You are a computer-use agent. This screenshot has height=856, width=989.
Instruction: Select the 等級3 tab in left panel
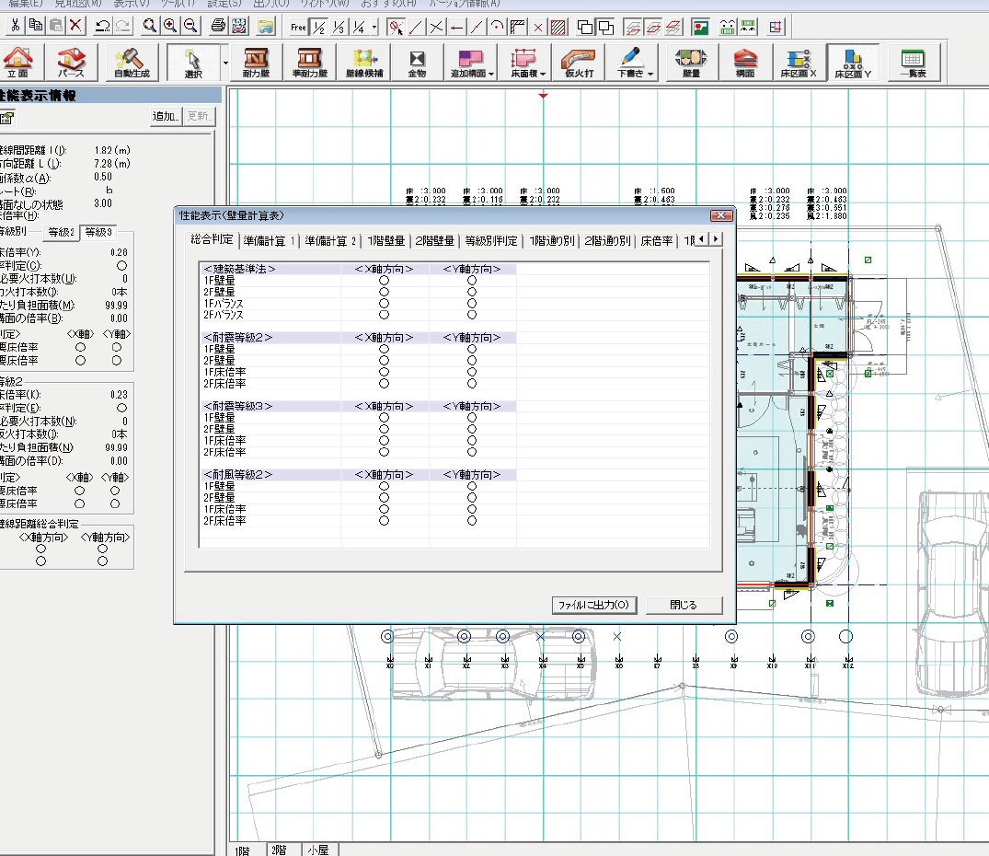(x=98, y=232)
